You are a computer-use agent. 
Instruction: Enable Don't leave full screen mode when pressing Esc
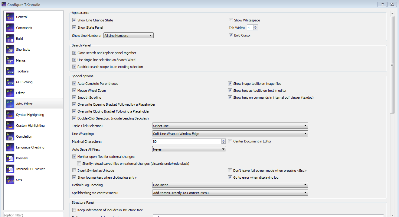coord(230,171)
